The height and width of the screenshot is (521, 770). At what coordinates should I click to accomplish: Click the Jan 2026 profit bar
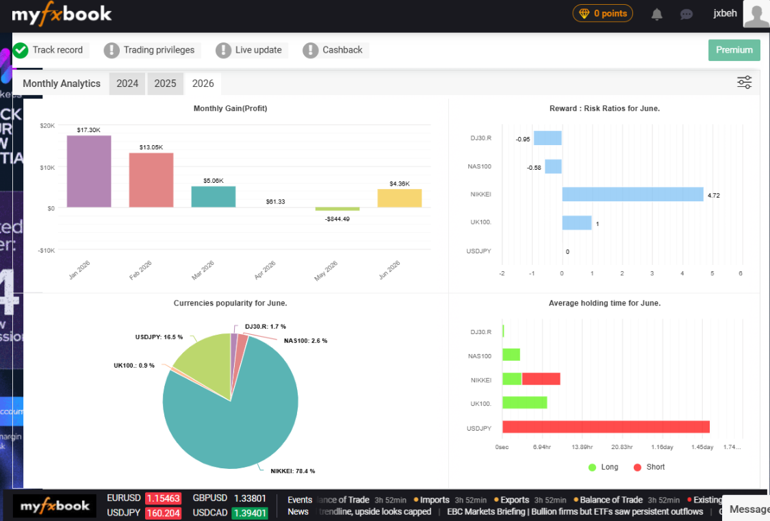[89, 171]
